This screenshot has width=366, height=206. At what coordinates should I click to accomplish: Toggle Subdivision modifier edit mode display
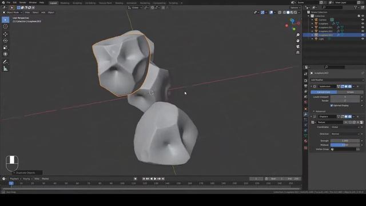click(342, 86)
